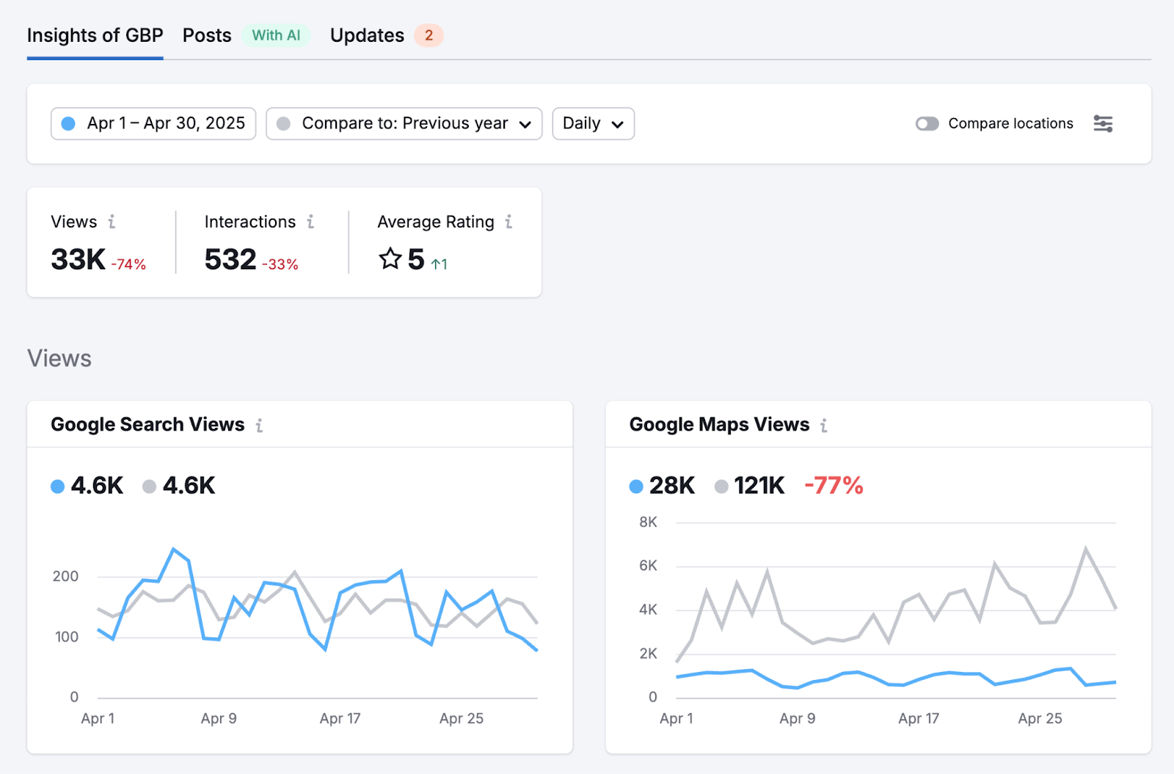Click the peak point on the Google Maps Views chart
1174x774 pixels.
(1086, 547)
